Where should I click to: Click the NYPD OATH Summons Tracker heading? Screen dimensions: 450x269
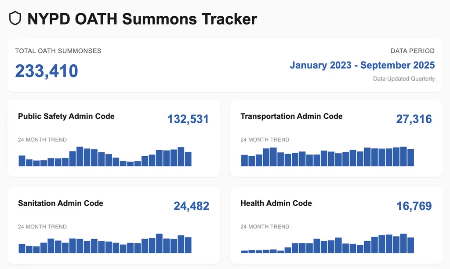click(x=142, y=19)
